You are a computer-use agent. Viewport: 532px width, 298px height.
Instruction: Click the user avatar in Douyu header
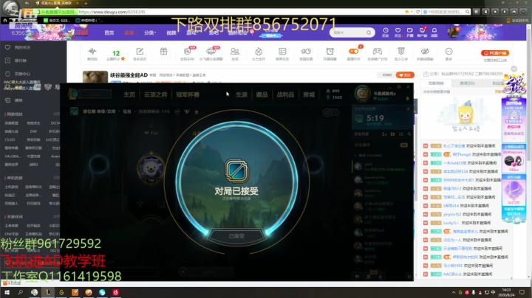pyautogui.click(x=453, y=32)
